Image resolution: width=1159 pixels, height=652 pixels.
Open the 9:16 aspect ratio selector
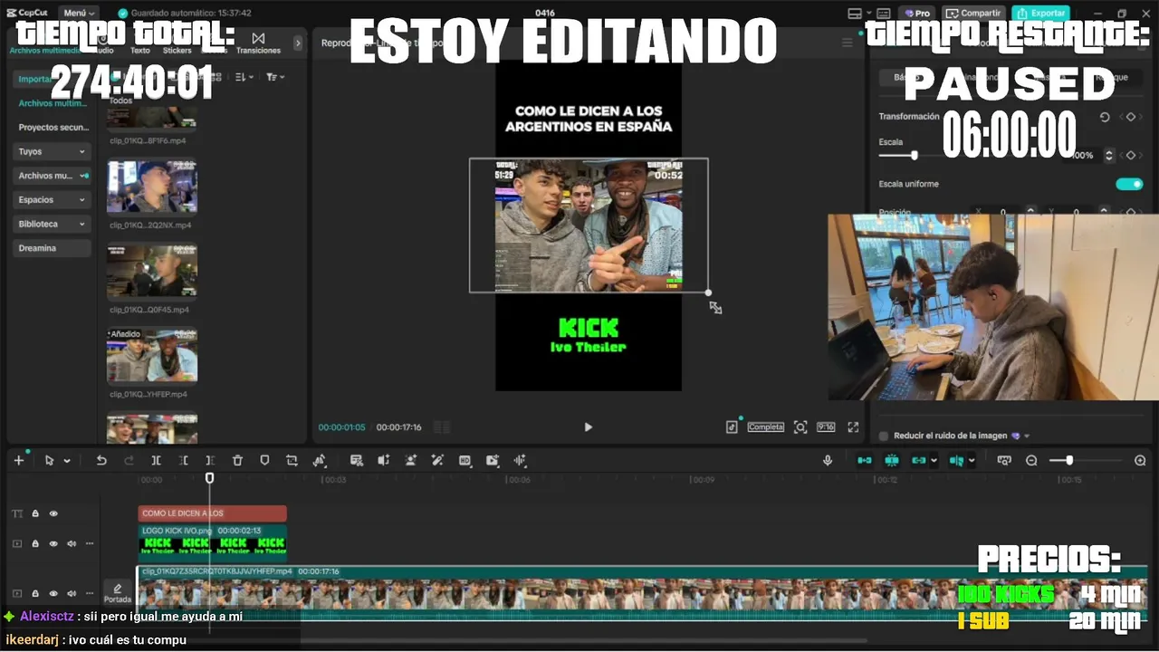(x=826, y=427)
